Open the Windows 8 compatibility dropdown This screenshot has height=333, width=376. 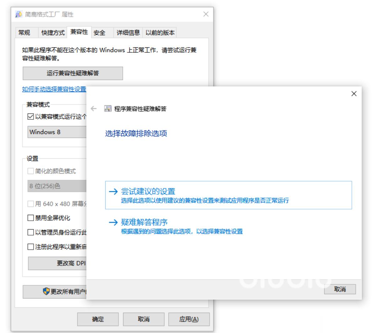coord(57,132)
